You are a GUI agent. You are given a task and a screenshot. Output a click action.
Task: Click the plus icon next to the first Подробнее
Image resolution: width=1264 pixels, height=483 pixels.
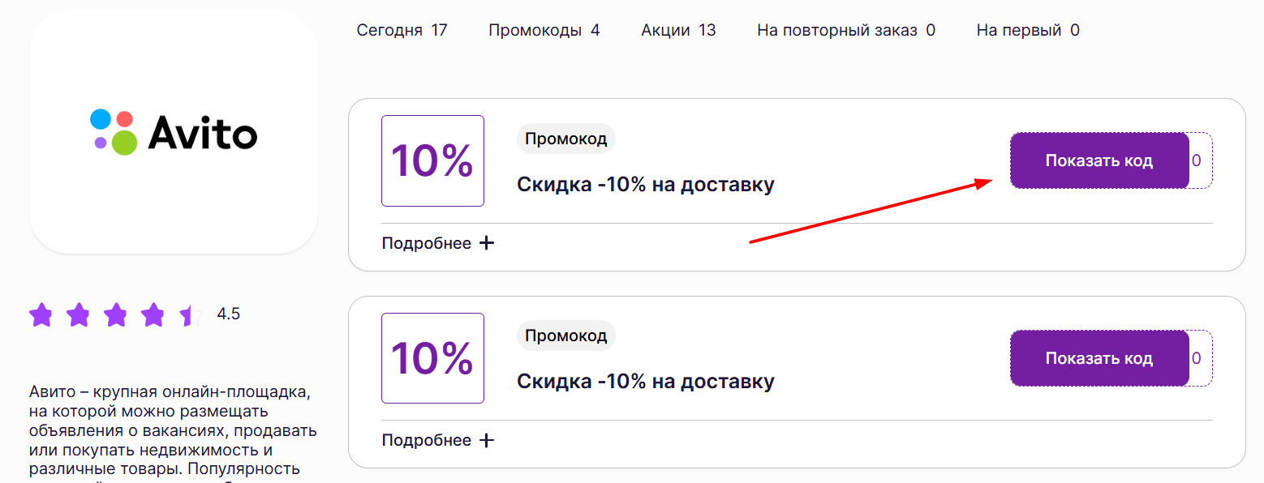point(485,241)
